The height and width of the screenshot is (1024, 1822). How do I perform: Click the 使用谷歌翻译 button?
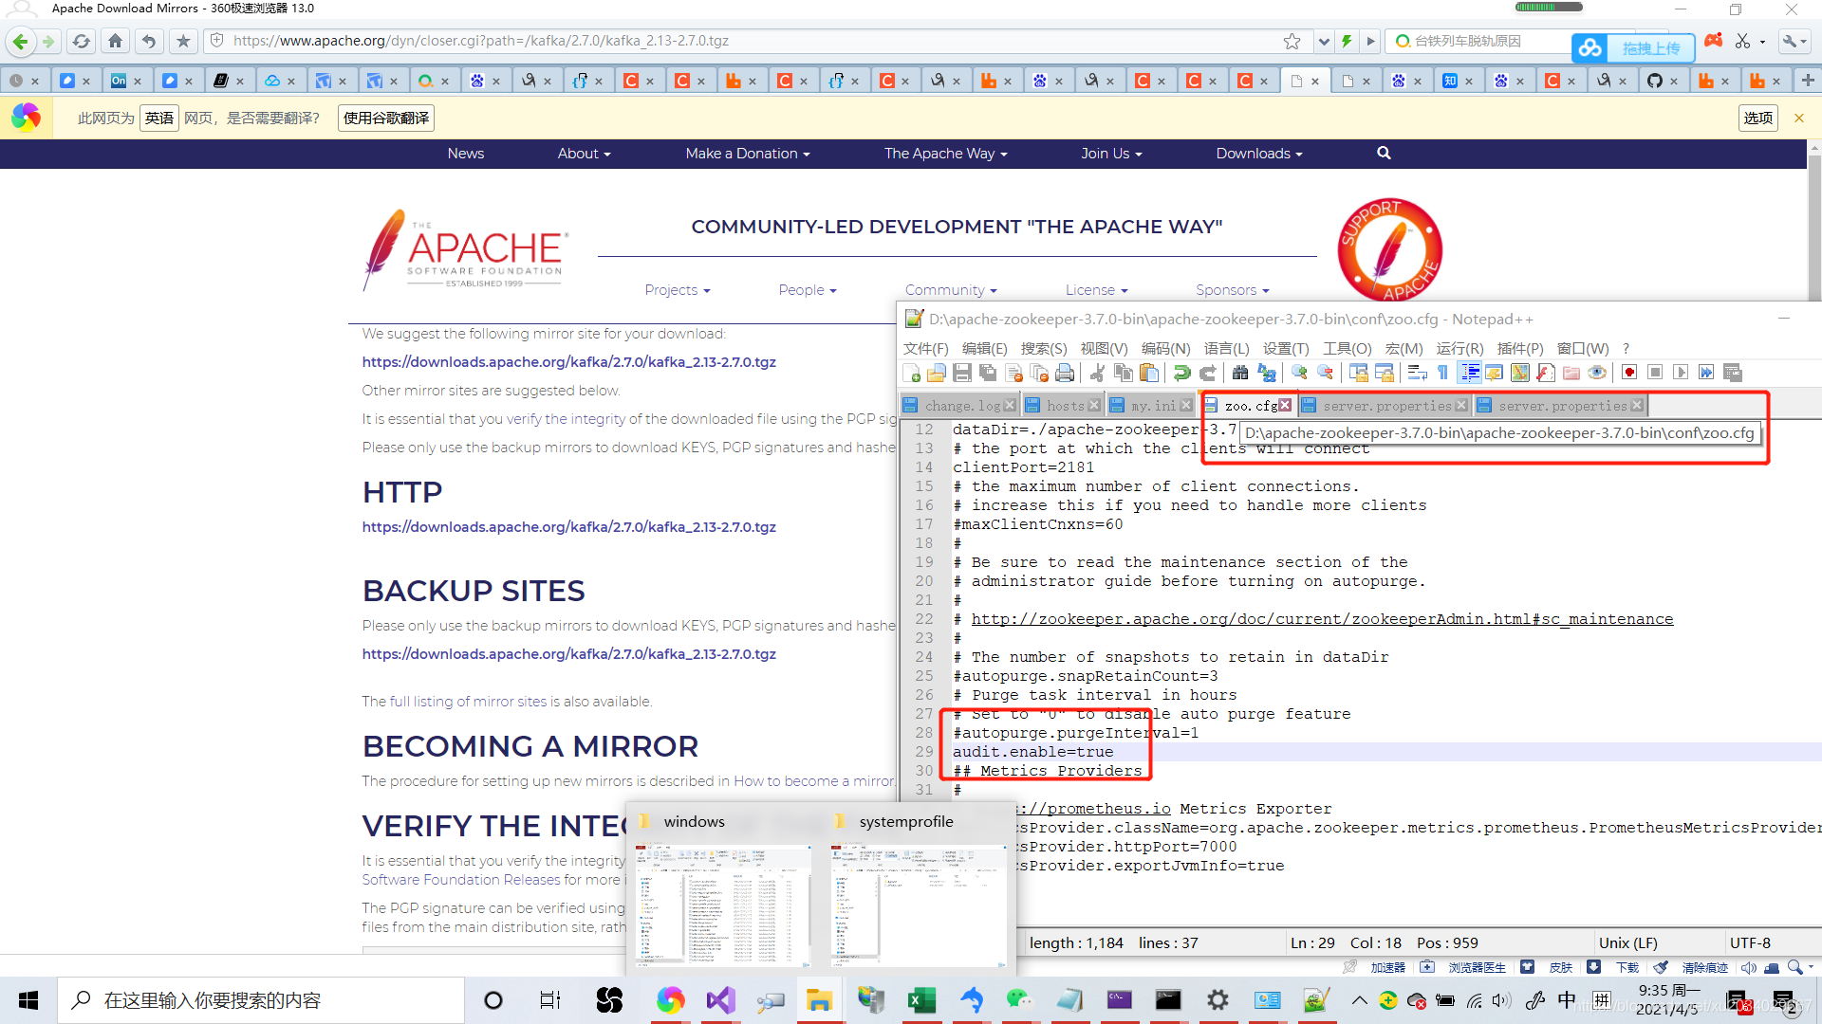[x=386, y=118]
